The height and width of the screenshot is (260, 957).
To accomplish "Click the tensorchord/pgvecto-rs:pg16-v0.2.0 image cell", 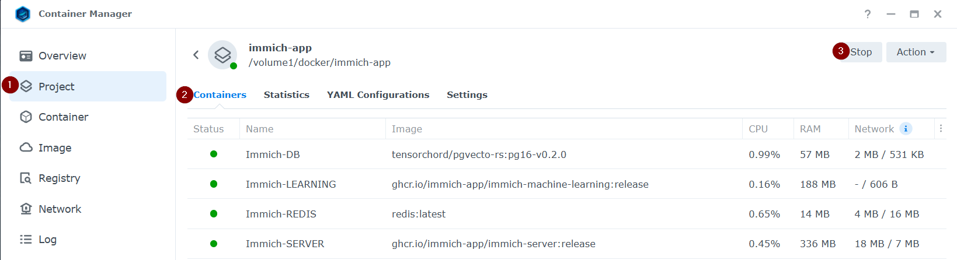I will tap(479, 154).
